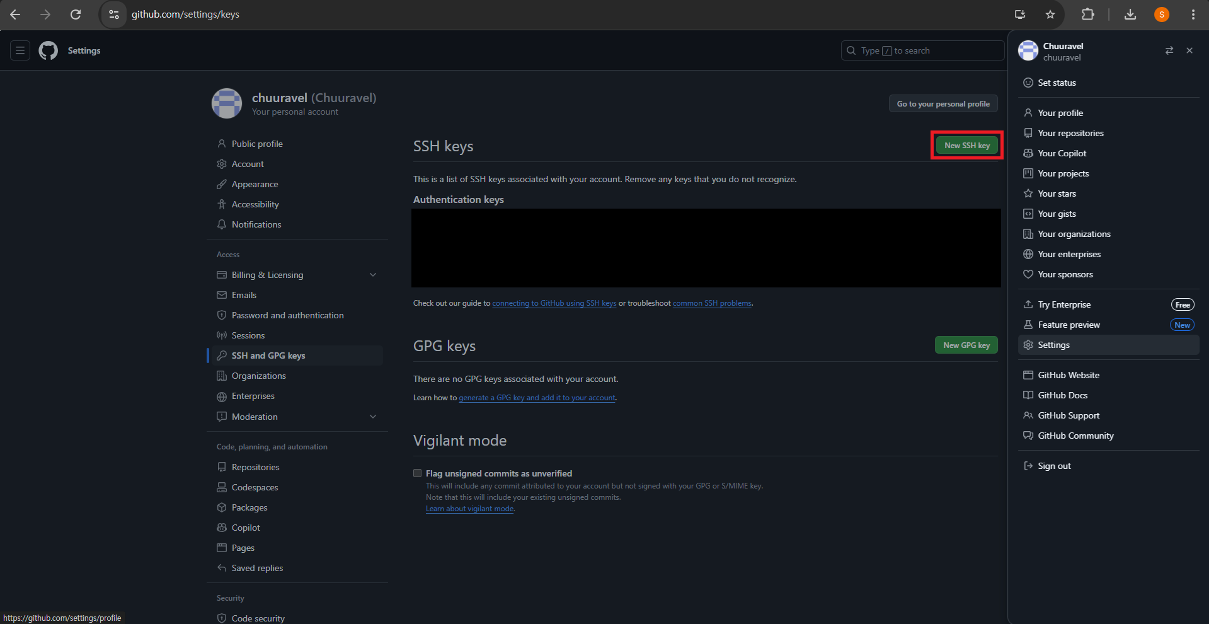Viewport: 1209px width, 624px height.
Task: Open generate a GPG key link
Action: [x=537, y=398]
